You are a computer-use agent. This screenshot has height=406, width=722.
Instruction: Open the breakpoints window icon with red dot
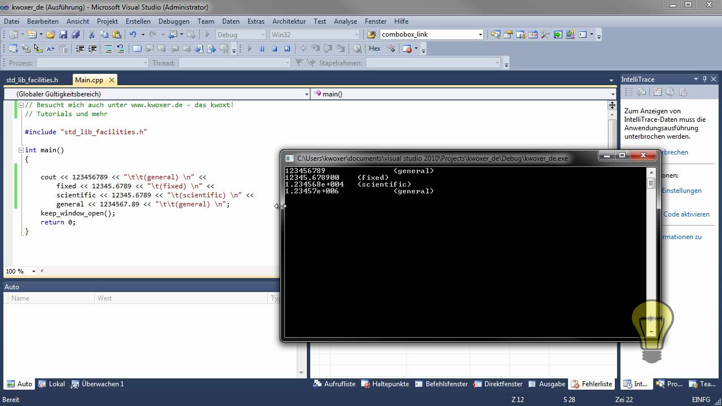407,48
